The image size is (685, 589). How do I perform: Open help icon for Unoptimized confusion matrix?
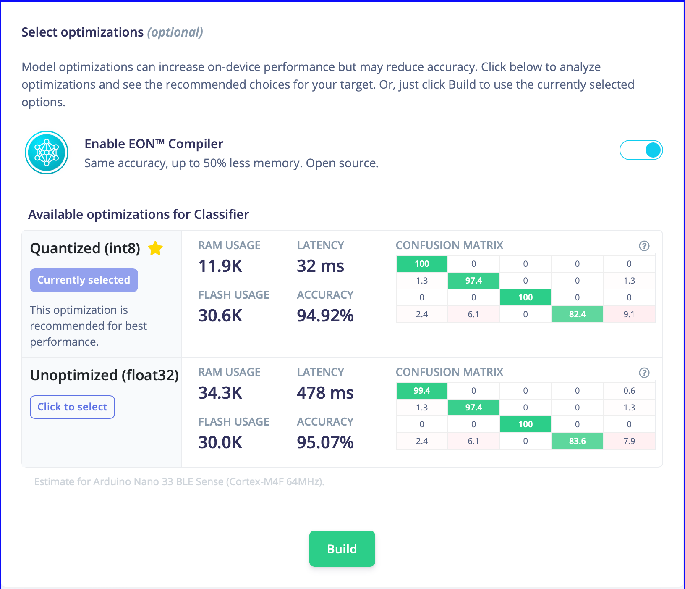pyautogui.click(x=644, y=373)
